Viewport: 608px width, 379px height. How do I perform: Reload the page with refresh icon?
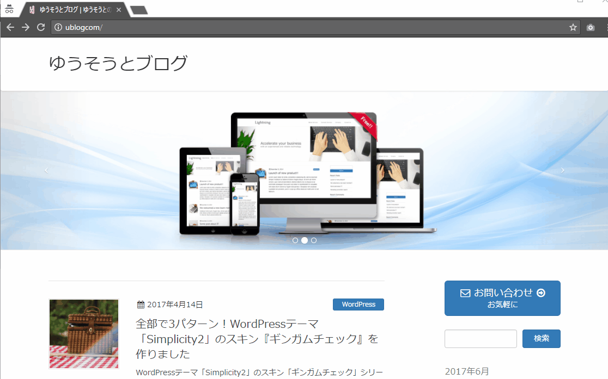click(41, 27)
